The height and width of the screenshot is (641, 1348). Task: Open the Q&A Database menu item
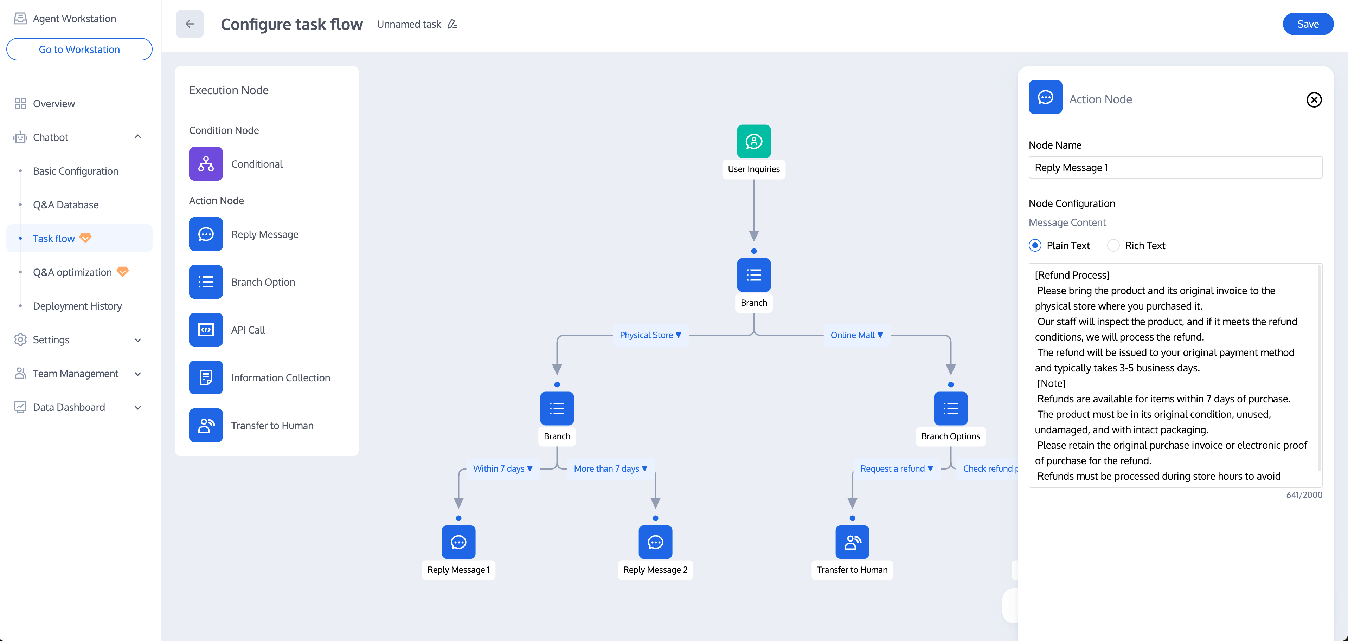pos(65,205)
